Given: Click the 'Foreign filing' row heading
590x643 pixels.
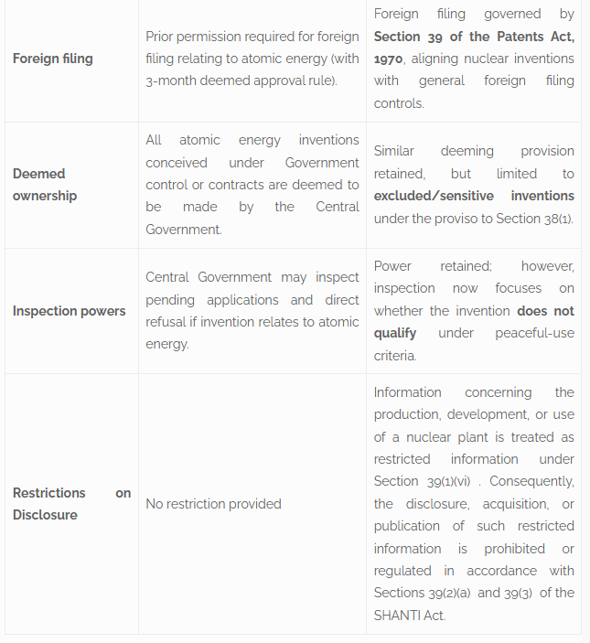Looking at the screenshot, I should click(52, 59).
